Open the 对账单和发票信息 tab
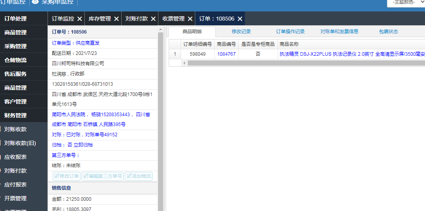The image size is (425, 211). [x=339, y=32]
